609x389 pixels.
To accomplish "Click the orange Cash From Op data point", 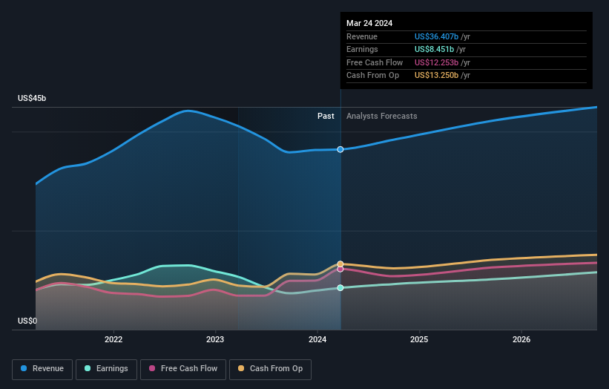I will tap(340, 264).
